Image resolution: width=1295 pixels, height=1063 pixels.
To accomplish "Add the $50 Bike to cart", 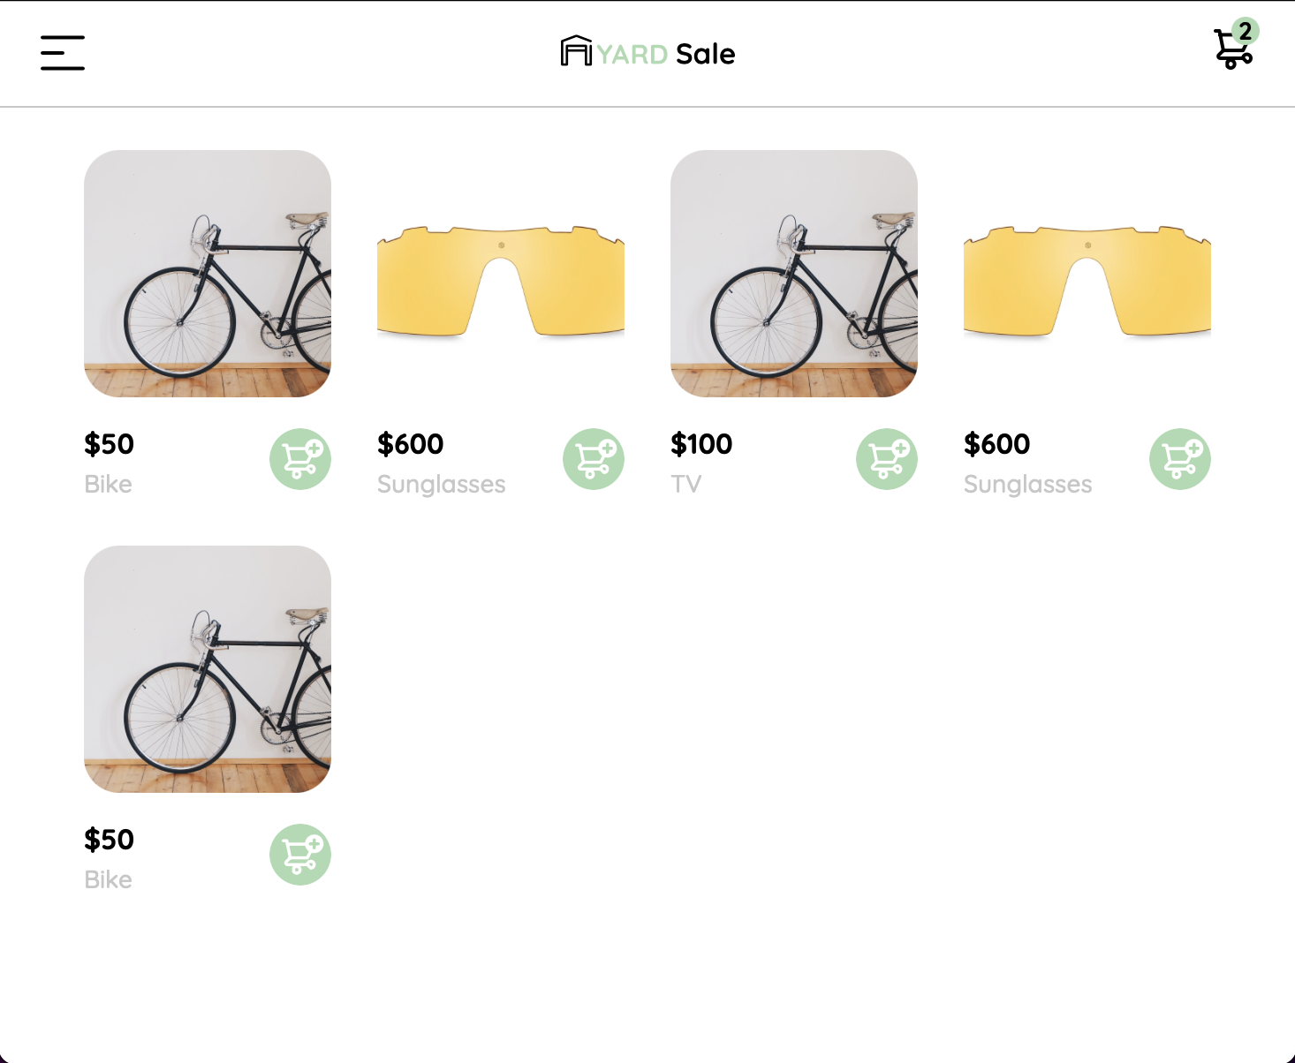I will (x=300, y=458).
